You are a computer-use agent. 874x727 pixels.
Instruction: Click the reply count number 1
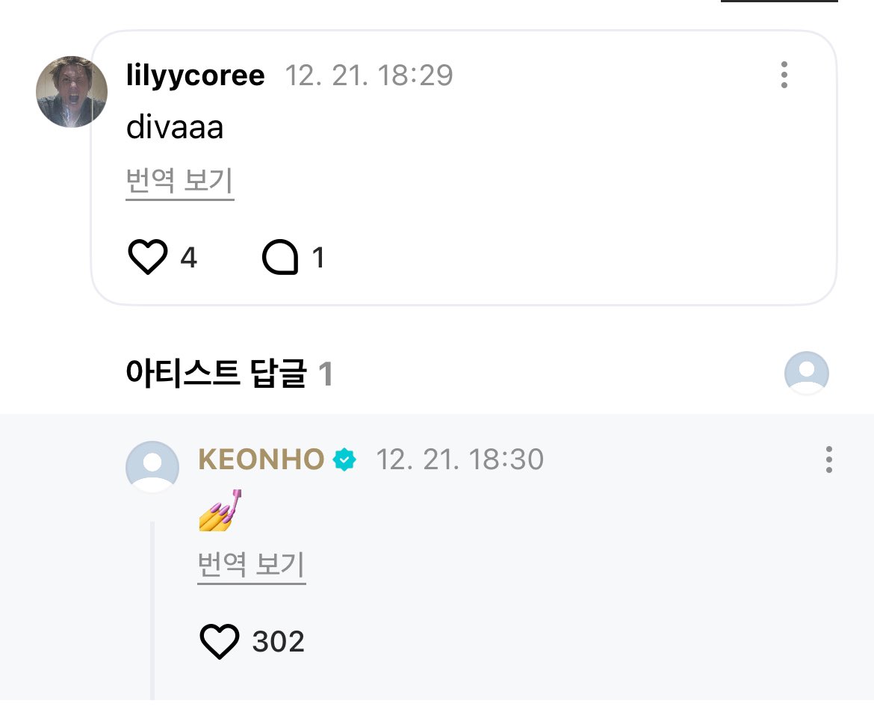coord(318,258)
